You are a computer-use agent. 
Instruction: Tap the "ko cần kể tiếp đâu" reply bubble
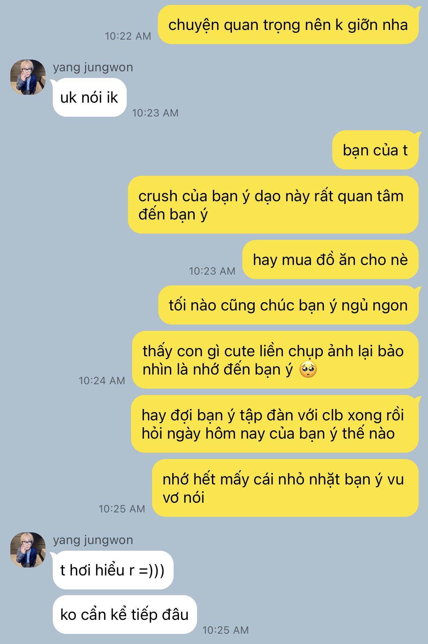tap(125, 615)
